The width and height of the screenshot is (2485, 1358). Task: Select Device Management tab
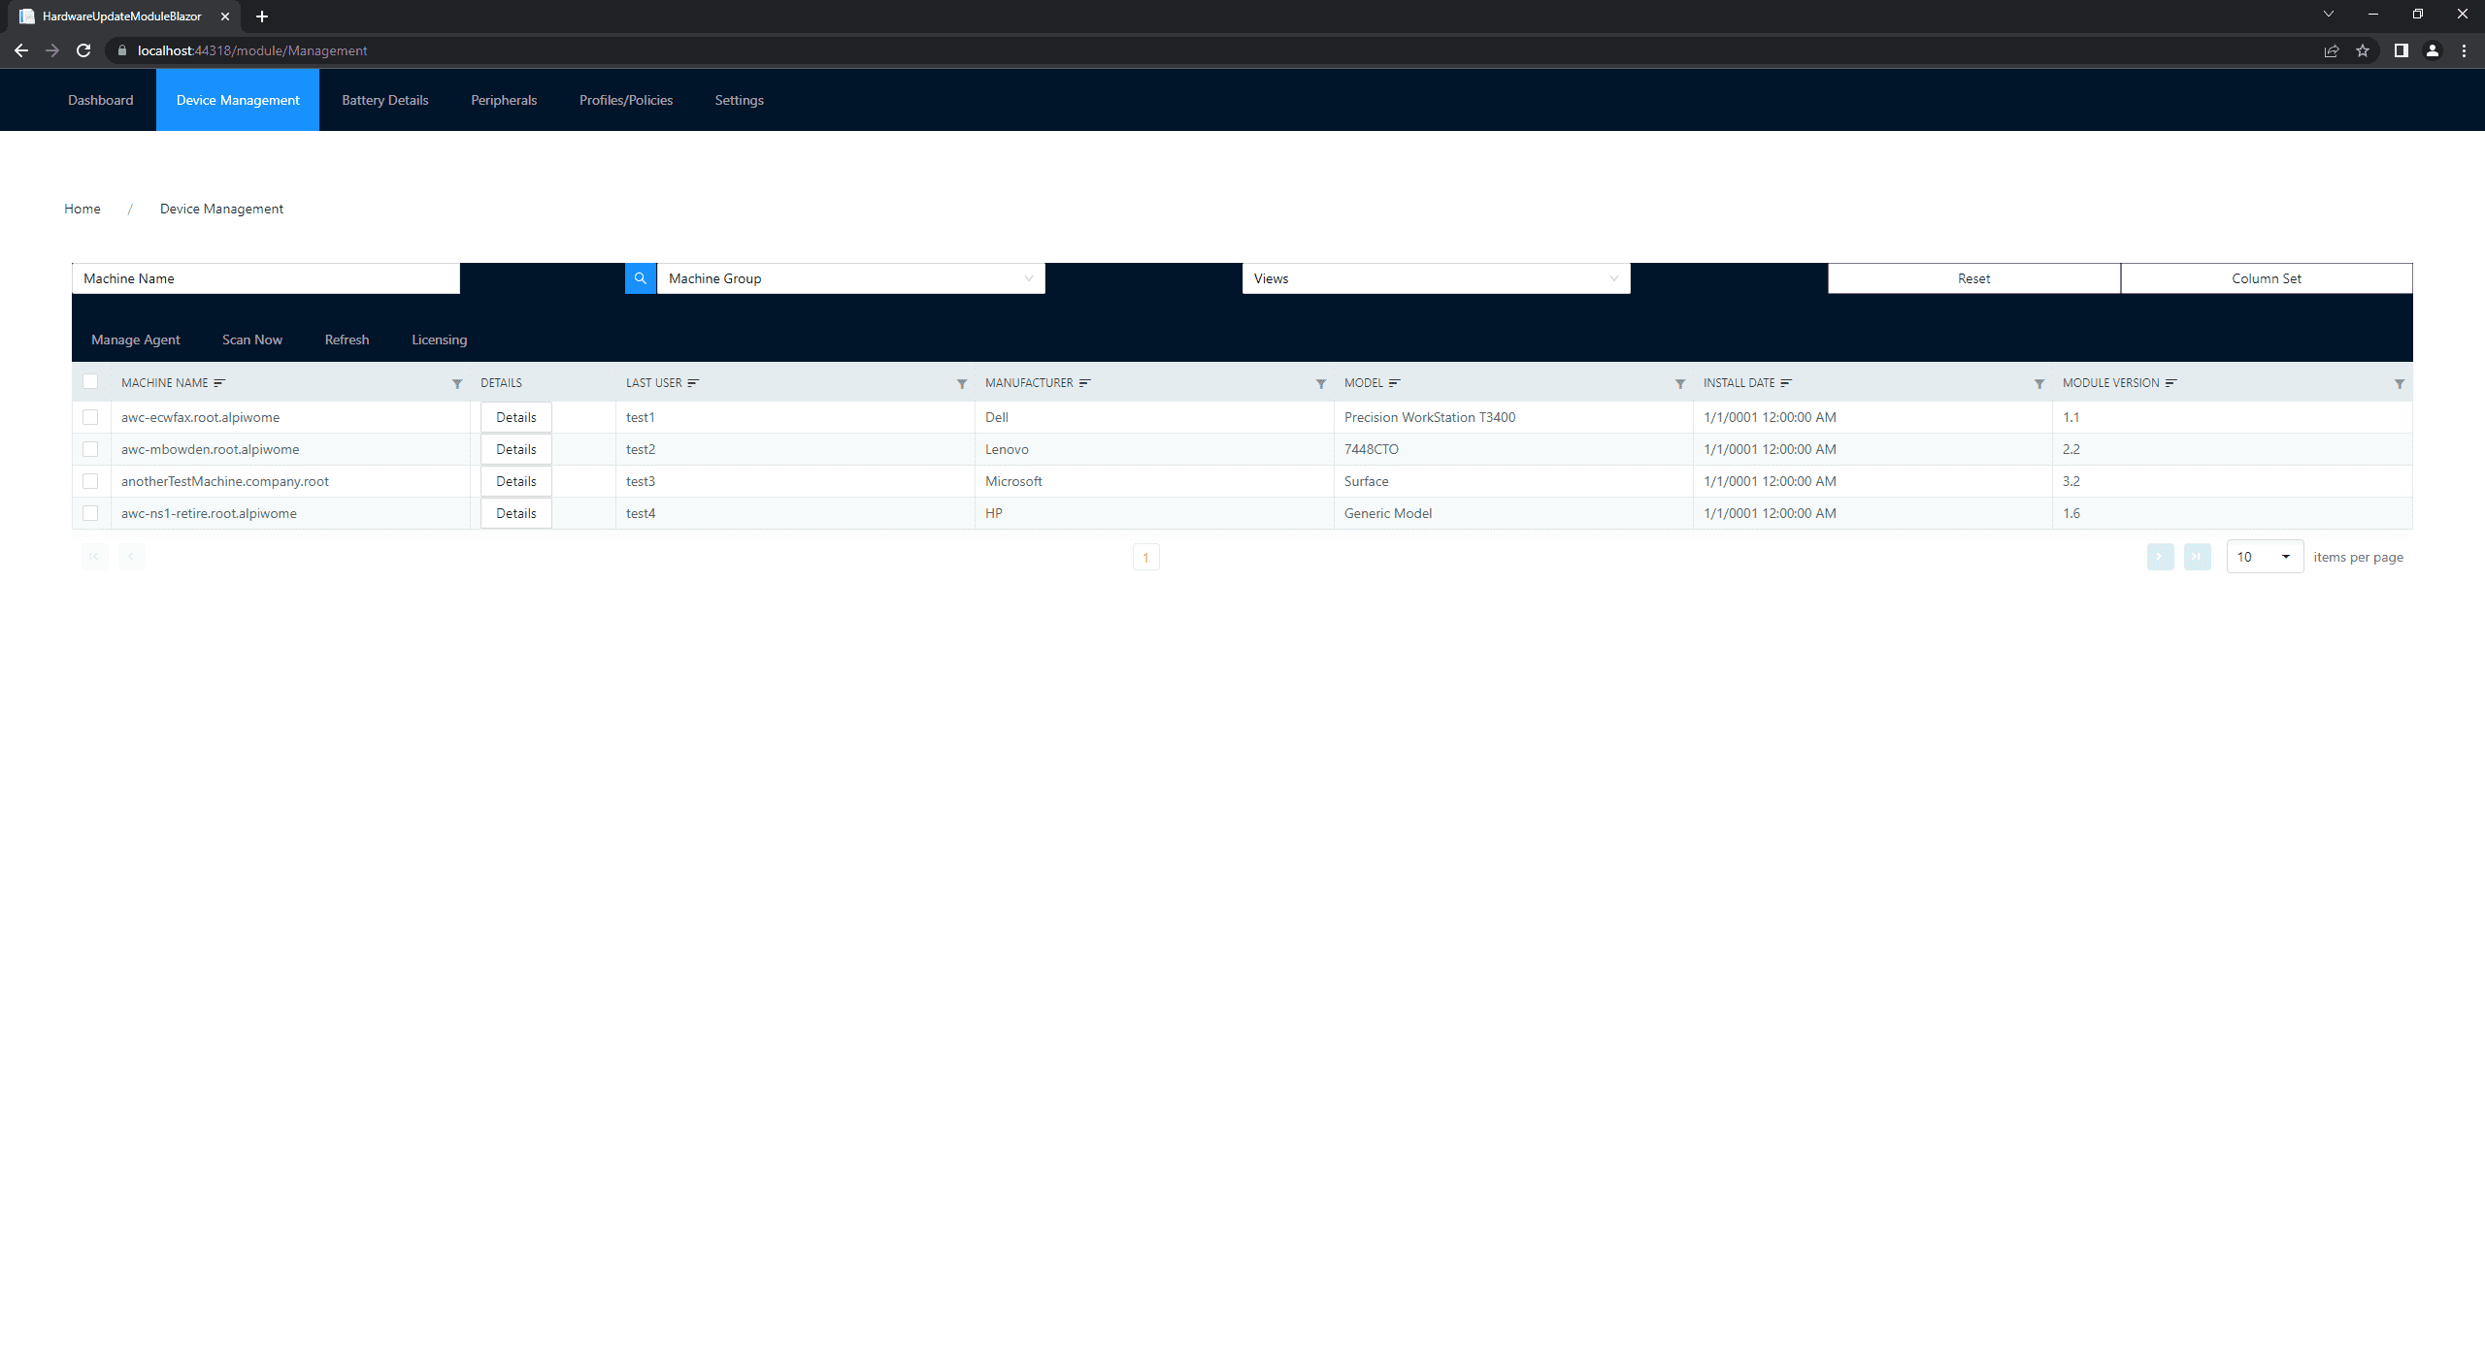pyautogui.click(x=238, y=100)
